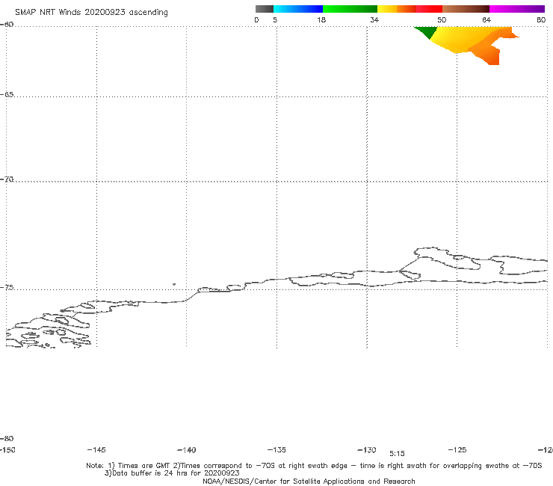Click the 'Note: 1) Times are GMT' line
Screen dimensions: 553x486
(314, 466)
